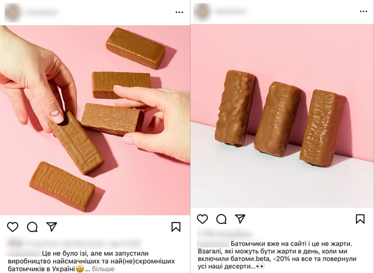Viewport: 374px width, 273px height.
Task: Open right post author's profile avatar
Action: coord(202,12)
